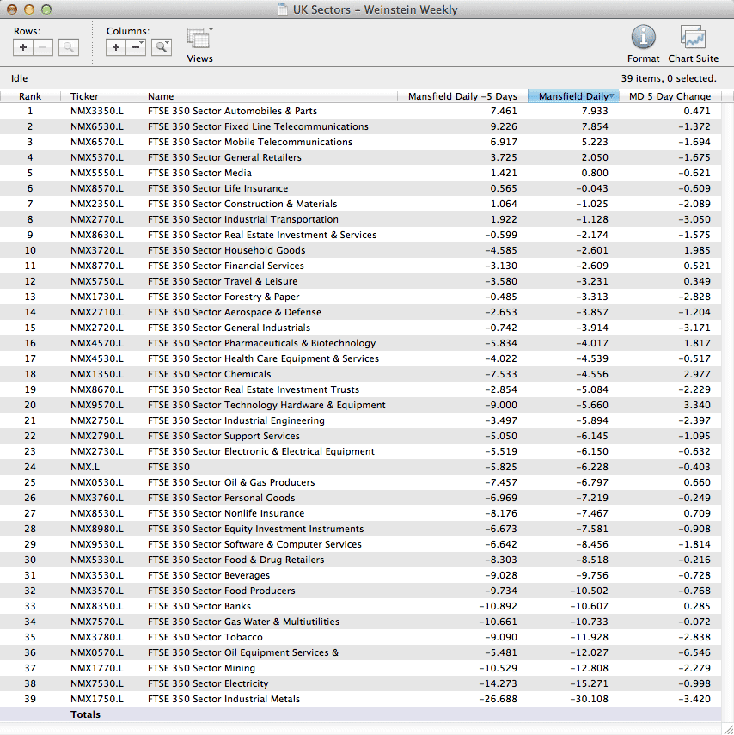Sort by Mansfield Daily -5 Days header
Image resolution: width=734 pixels, height=735 pixels.
click(x=462, y=96)
